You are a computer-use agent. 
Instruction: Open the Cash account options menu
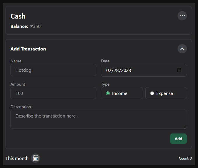pos(182,16)
